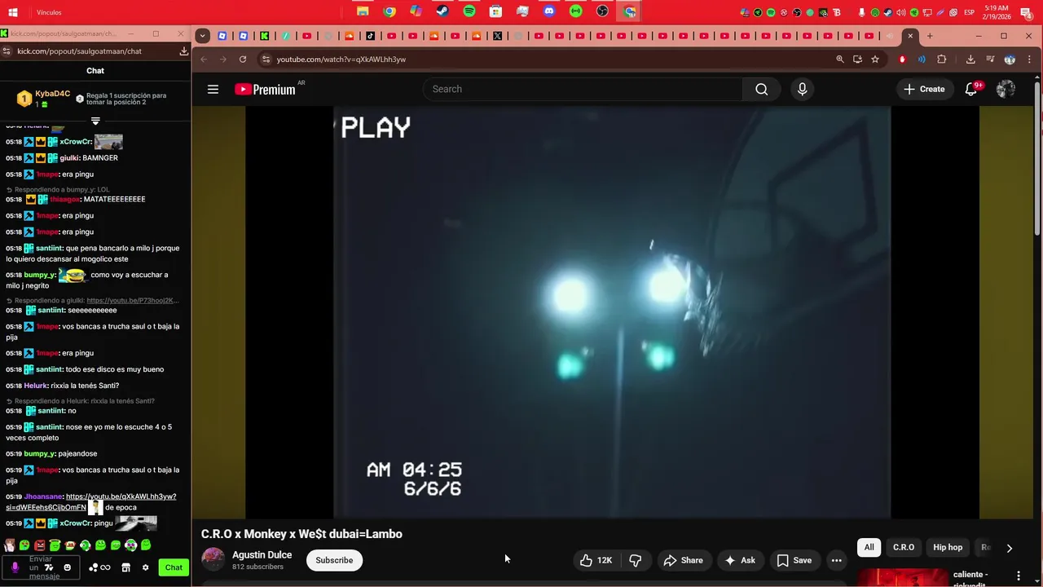This screenshot has height=587, width=1043.
Task: Open OBS Studio from the taskbar
Action: [602, 11]
